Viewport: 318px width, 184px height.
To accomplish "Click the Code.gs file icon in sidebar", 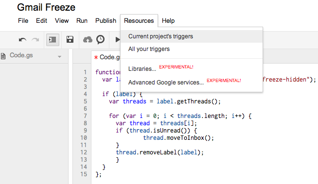I will click(3, 56).
